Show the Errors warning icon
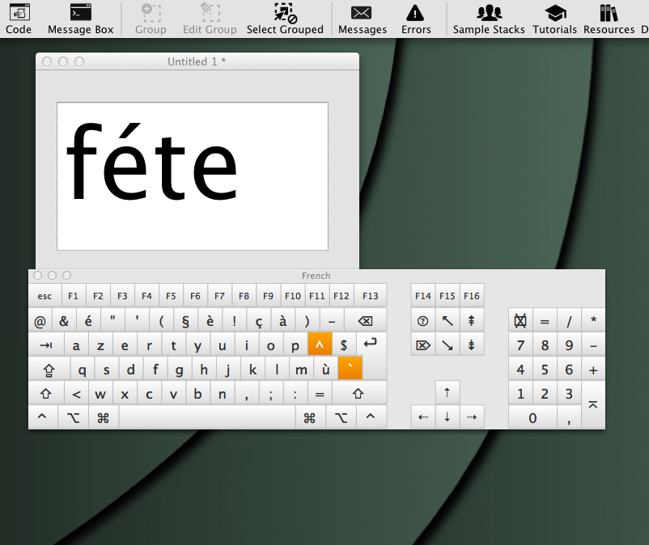Screen dimensions: 649x545 tap(416, 19)
